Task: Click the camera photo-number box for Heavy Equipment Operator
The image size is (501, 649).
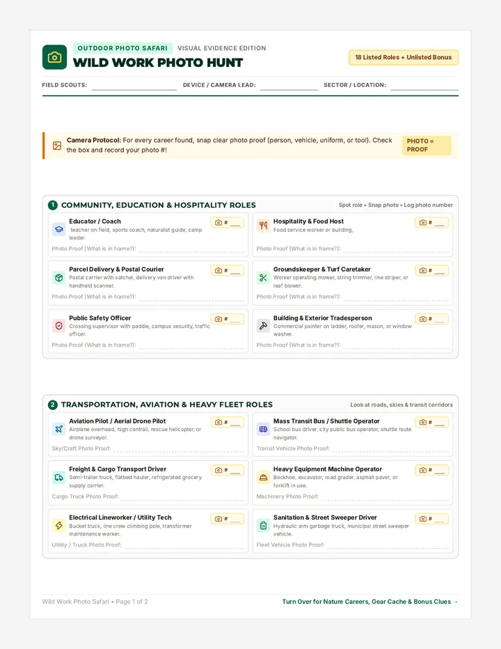Action: coord(431,470)
